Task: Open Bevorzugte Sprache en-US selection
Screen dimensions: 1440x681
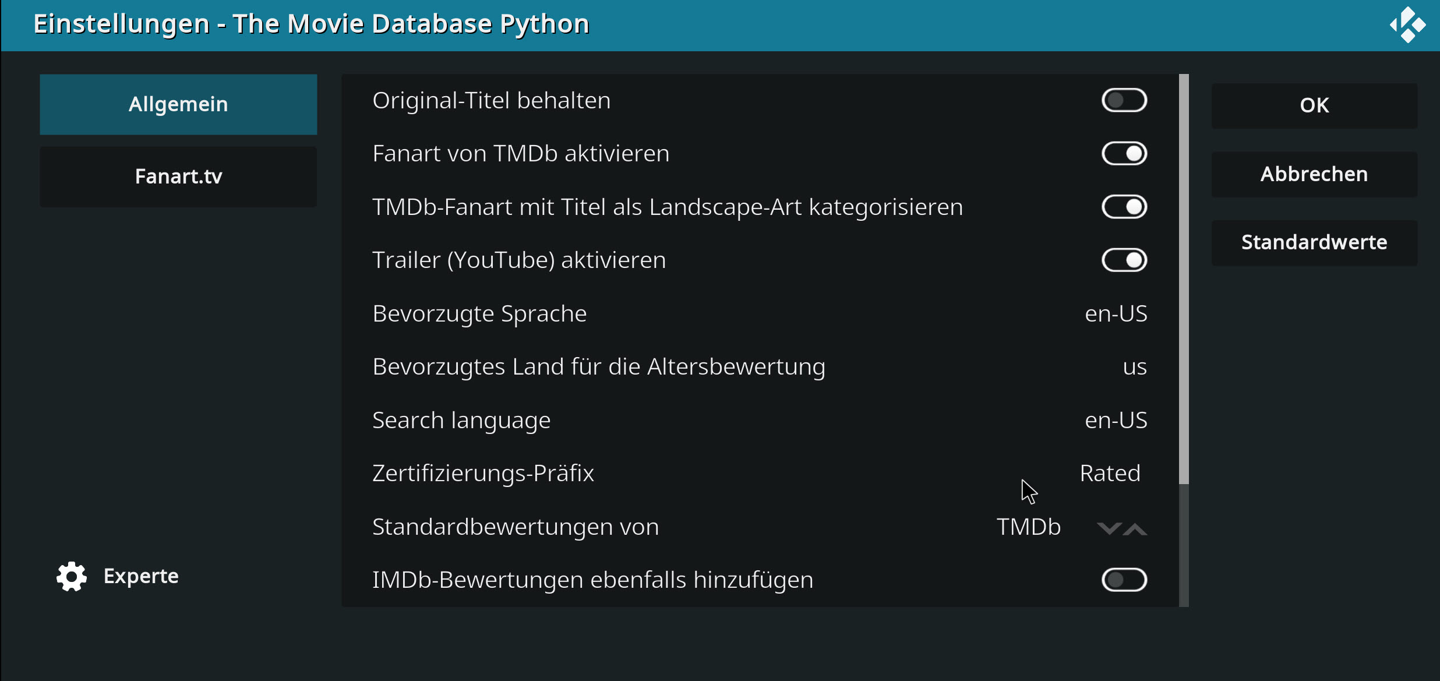Action: click(760, 313)
